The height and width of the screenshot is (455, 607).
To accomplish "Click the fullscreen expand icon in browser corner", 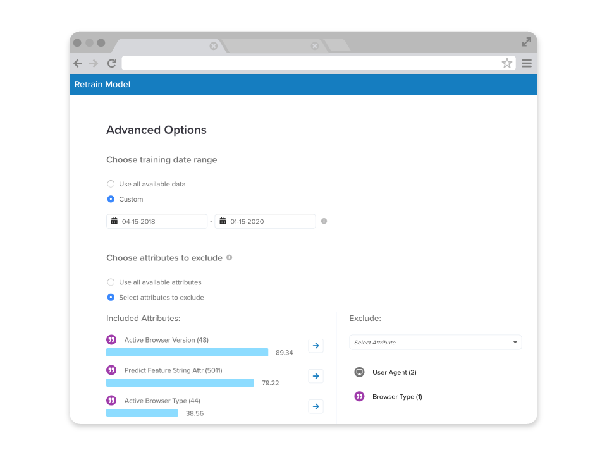I will (526, 42).
